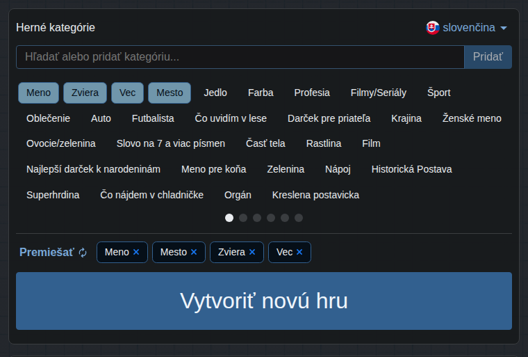Select the Šport category

pos(439,93)
